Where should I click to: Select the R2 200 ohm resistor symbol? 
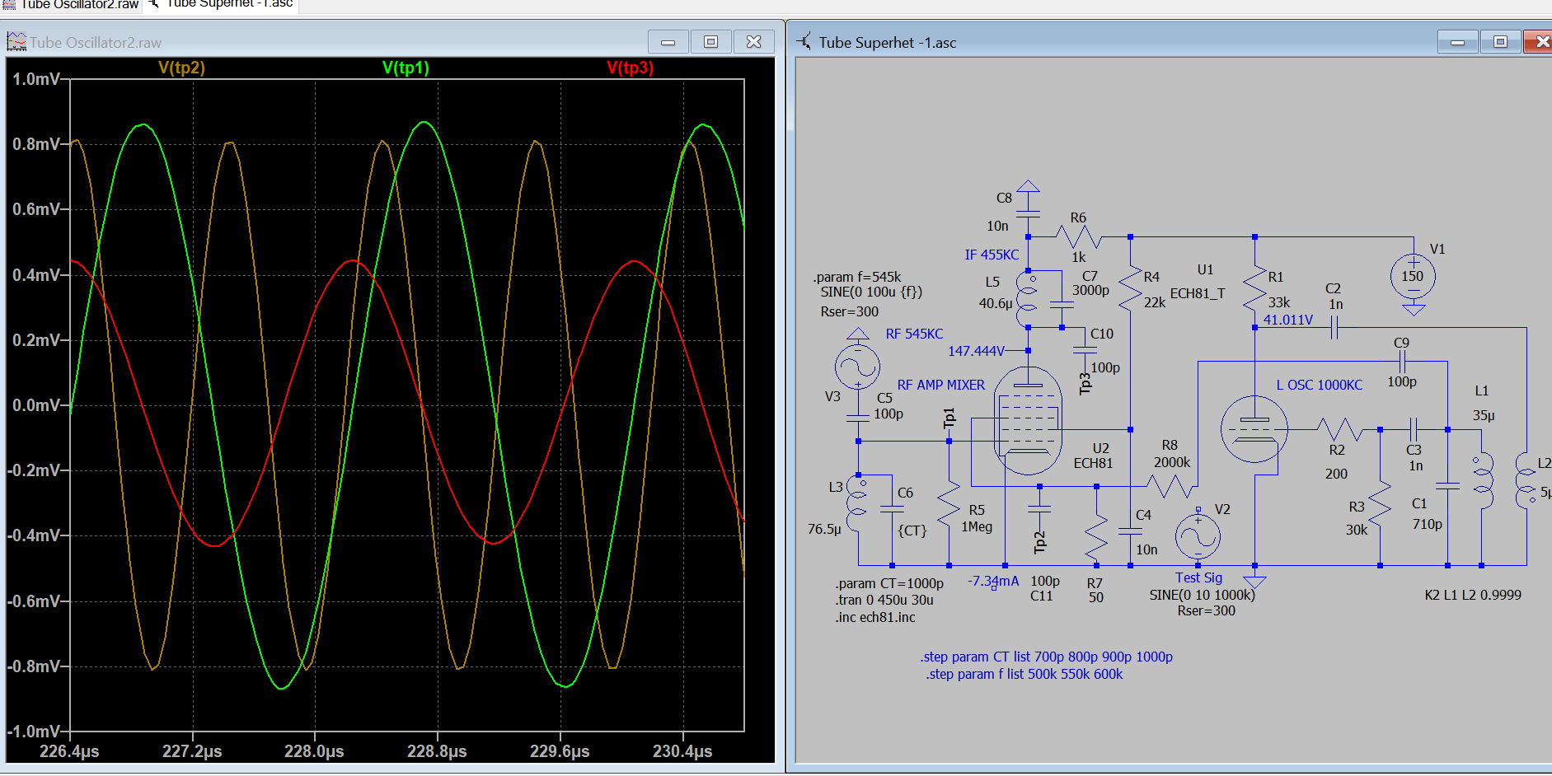(1339, 429)
